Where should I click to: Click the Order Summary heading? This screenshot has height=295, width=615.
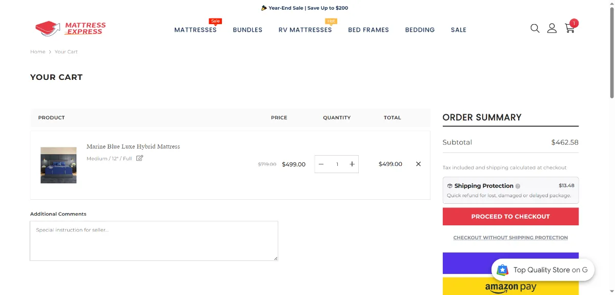click(x=482, y=117)
